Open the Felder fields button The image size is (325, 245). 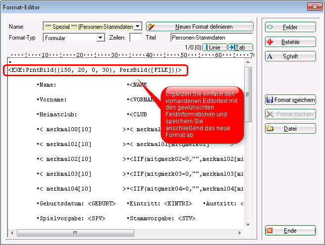coord(290,27)
